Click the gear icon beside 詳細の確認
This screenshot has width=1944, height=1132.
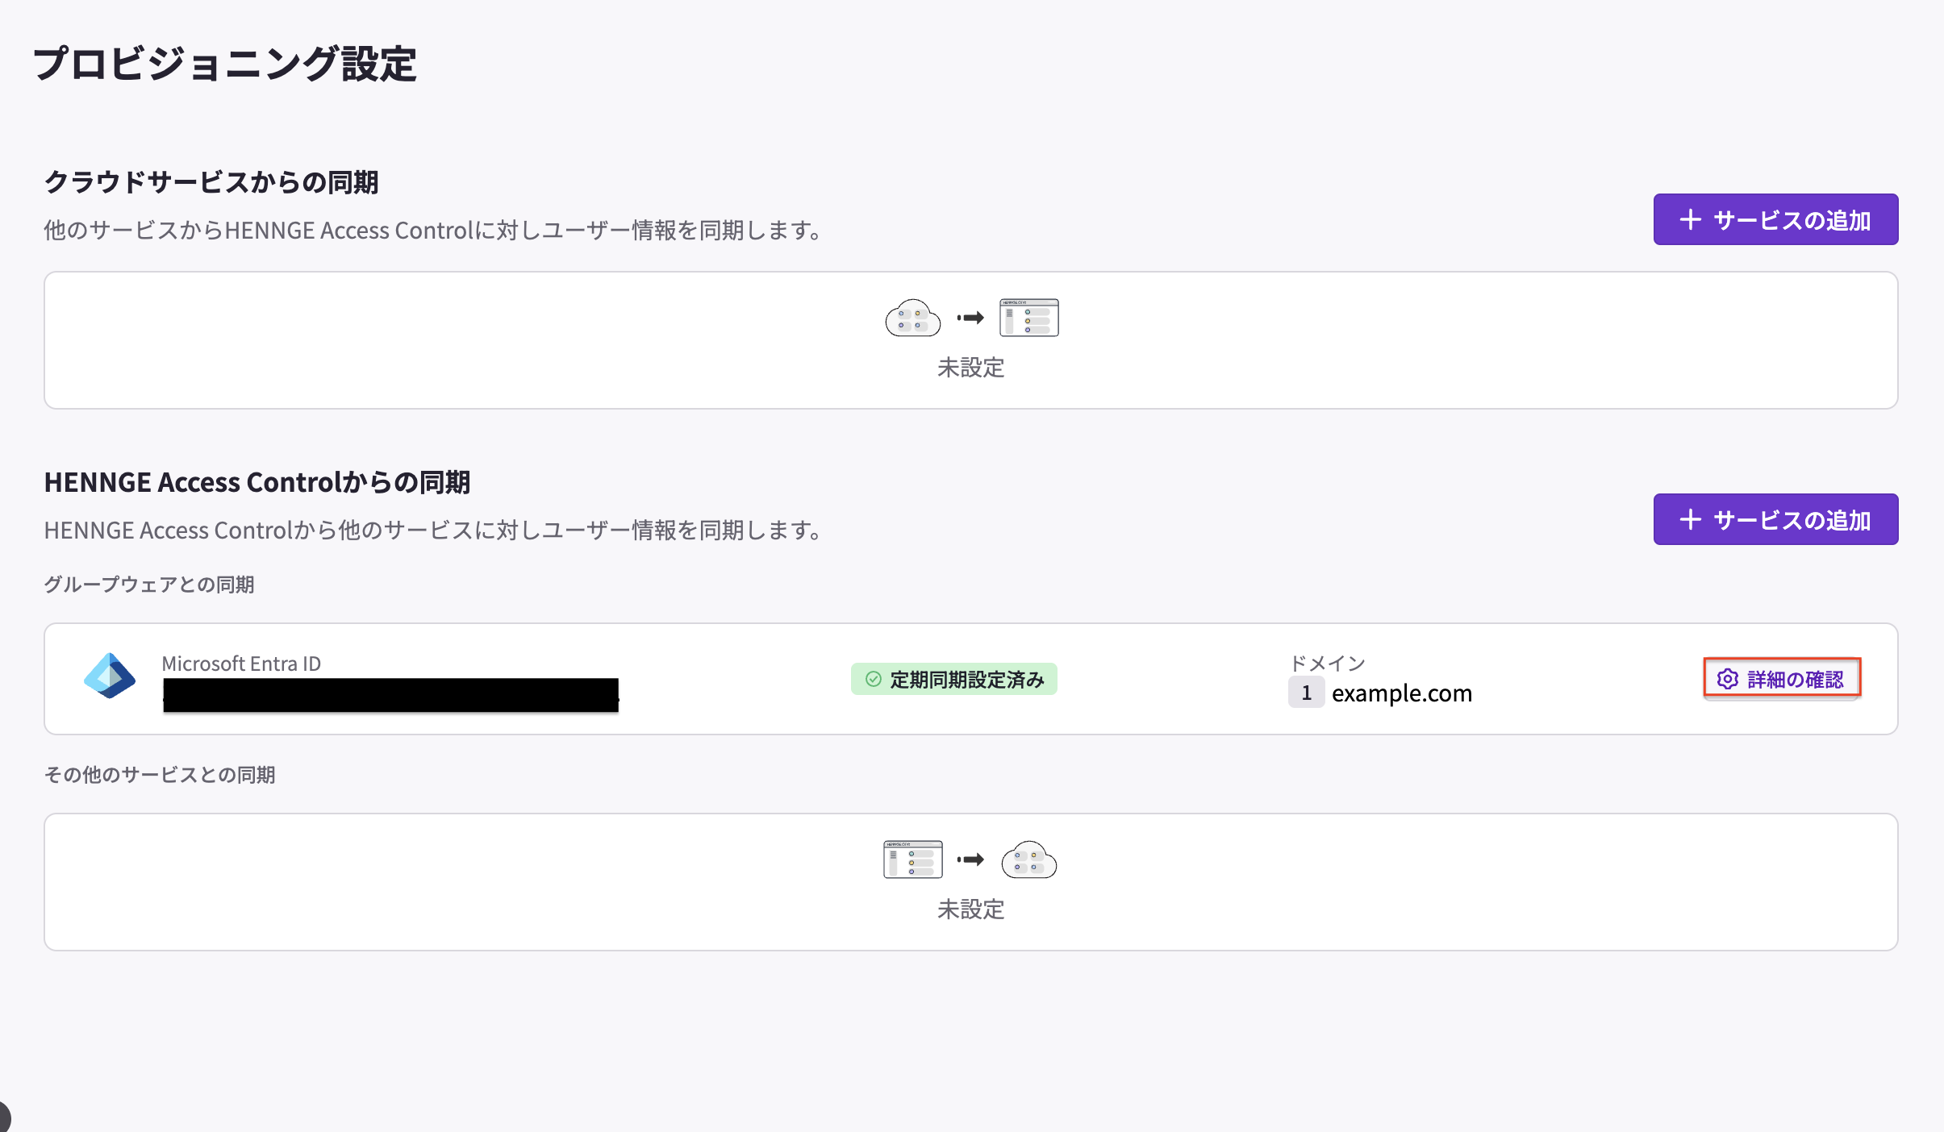tap(1727, 679)
